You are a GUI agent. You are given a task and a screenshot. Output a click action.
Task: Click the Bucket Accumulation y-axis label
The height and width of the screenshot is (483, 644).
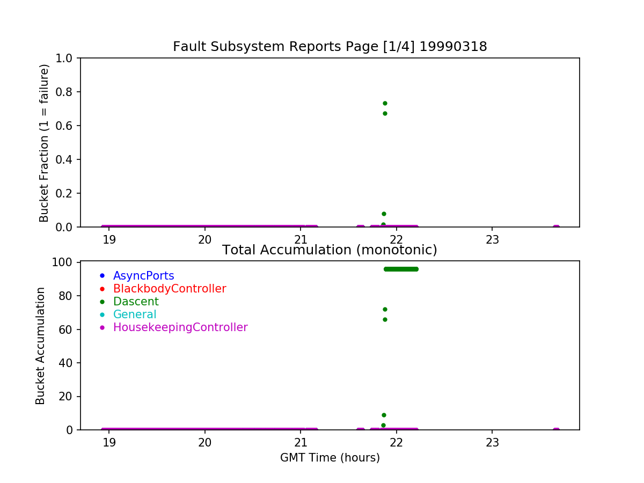pos(40,346)
